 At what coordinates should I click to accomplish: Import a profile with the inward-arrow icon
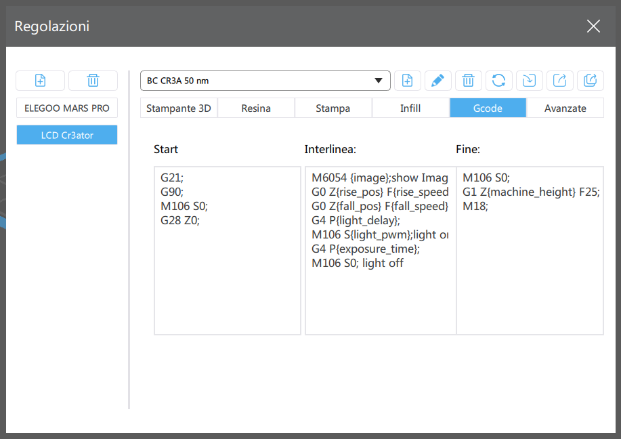[x=530, y=81]
